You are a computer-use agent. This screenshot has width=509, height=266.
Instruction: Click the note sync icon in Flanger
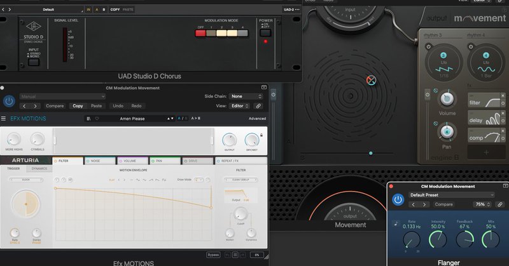pos(396,223)
